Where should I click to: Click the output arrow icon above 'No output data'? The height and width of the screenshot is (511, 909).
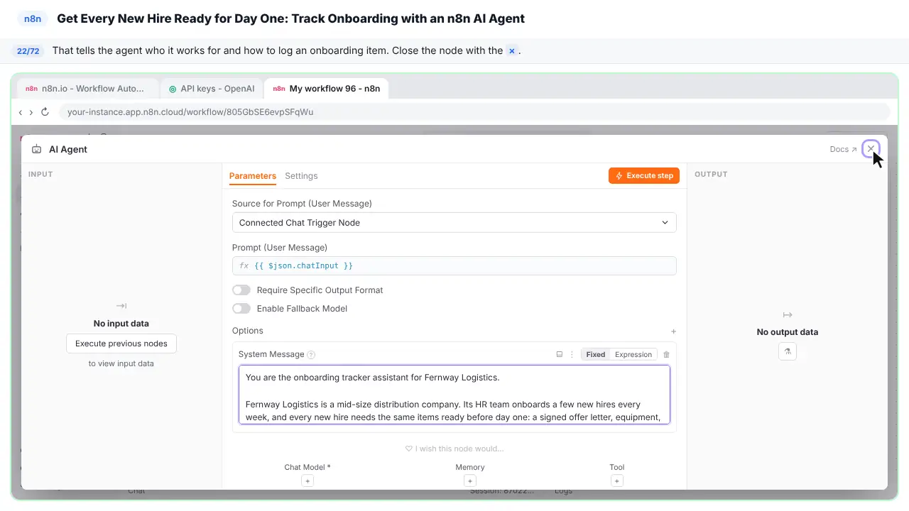click(787, 314)
